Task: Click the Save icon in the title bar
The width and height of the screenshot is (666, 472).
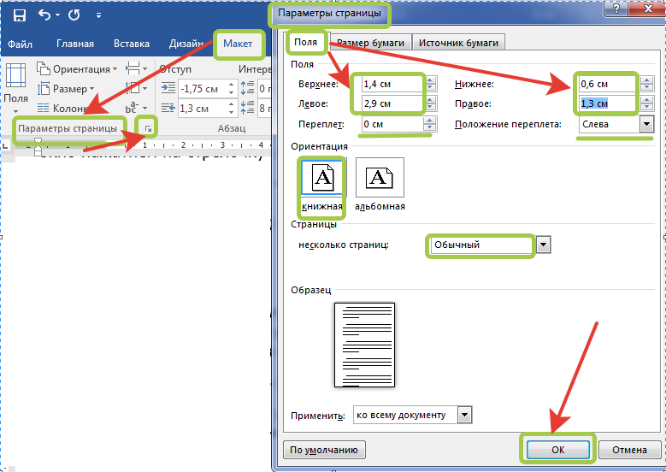Action: click(20, 15)
